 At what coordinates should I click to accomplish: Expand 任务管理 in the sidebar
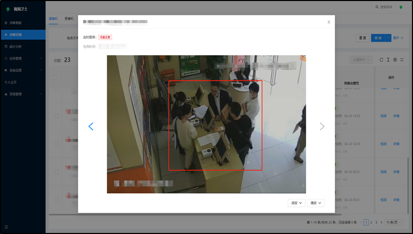pos(17,58)
